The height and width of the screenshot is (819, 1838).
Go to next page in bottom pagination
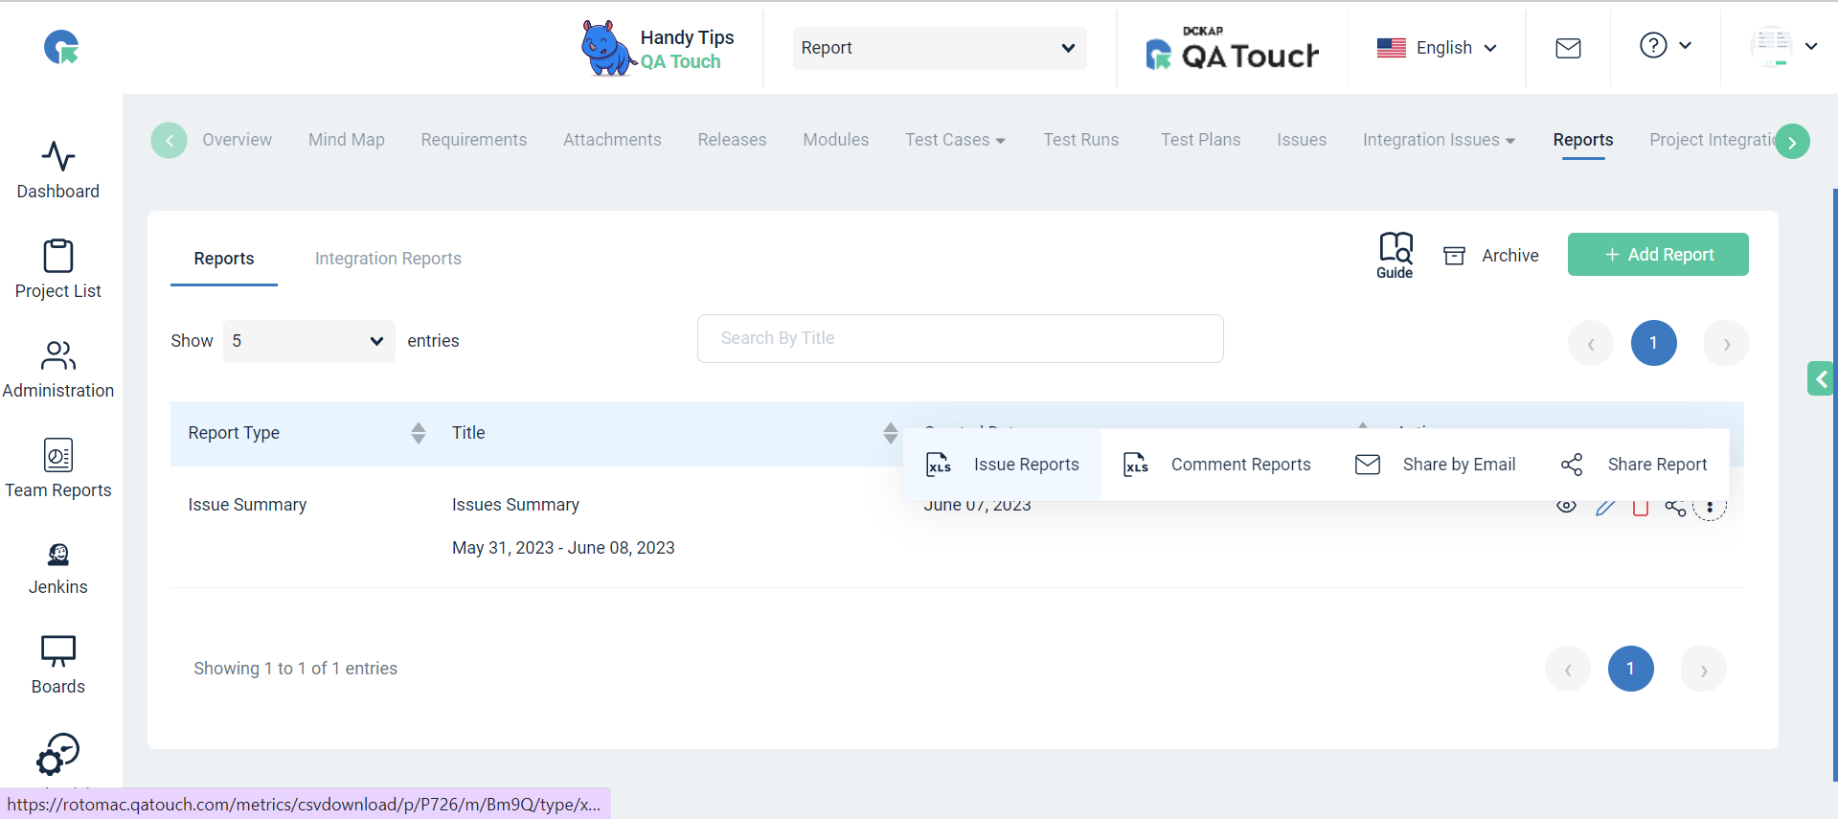tap(1703, 669)
